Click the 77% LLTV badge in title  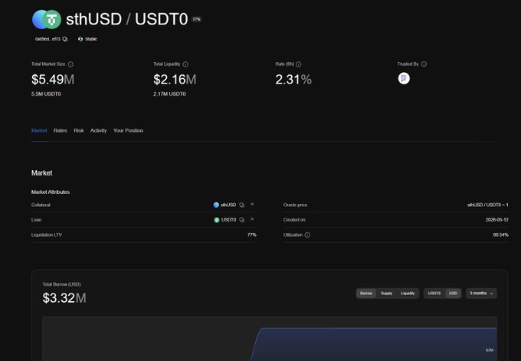[196, 19]
